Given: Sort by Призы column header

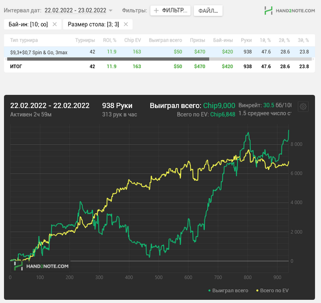Looking at the screenshot, I should tap(197, 40).
